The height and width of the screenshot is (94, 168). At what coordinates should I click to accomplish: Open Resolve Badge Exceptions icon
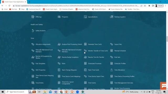point(59,57)
